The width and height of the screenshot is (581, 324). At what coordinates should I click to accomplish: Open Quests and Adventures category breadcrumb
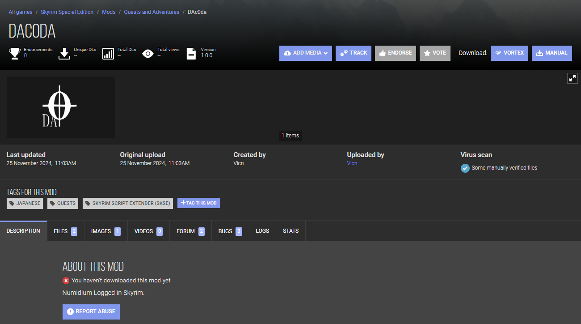pyautogui.click(x=152, y=12)
